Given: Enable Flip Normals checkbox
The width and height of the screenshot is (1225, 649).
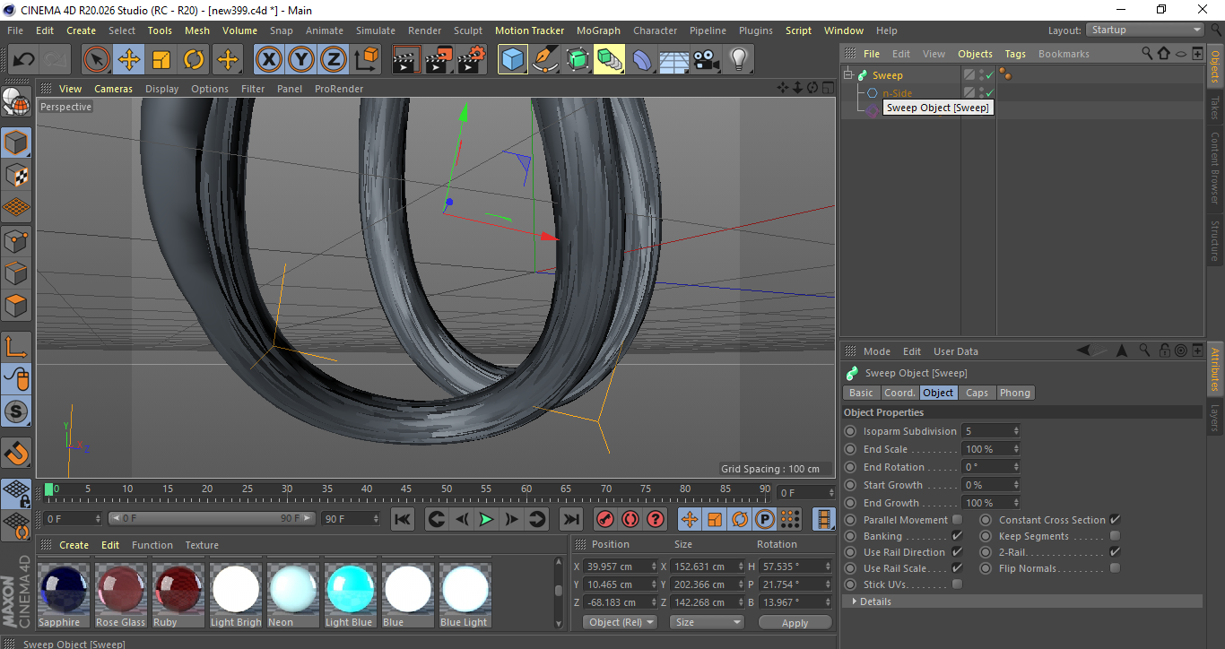Looking at the screenshot, I should [1115, 568].
